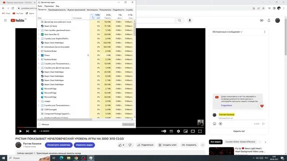The width and height of the screenshot is (287, 161).
Task: Click chat message input field
Action: tap(242, 118)
